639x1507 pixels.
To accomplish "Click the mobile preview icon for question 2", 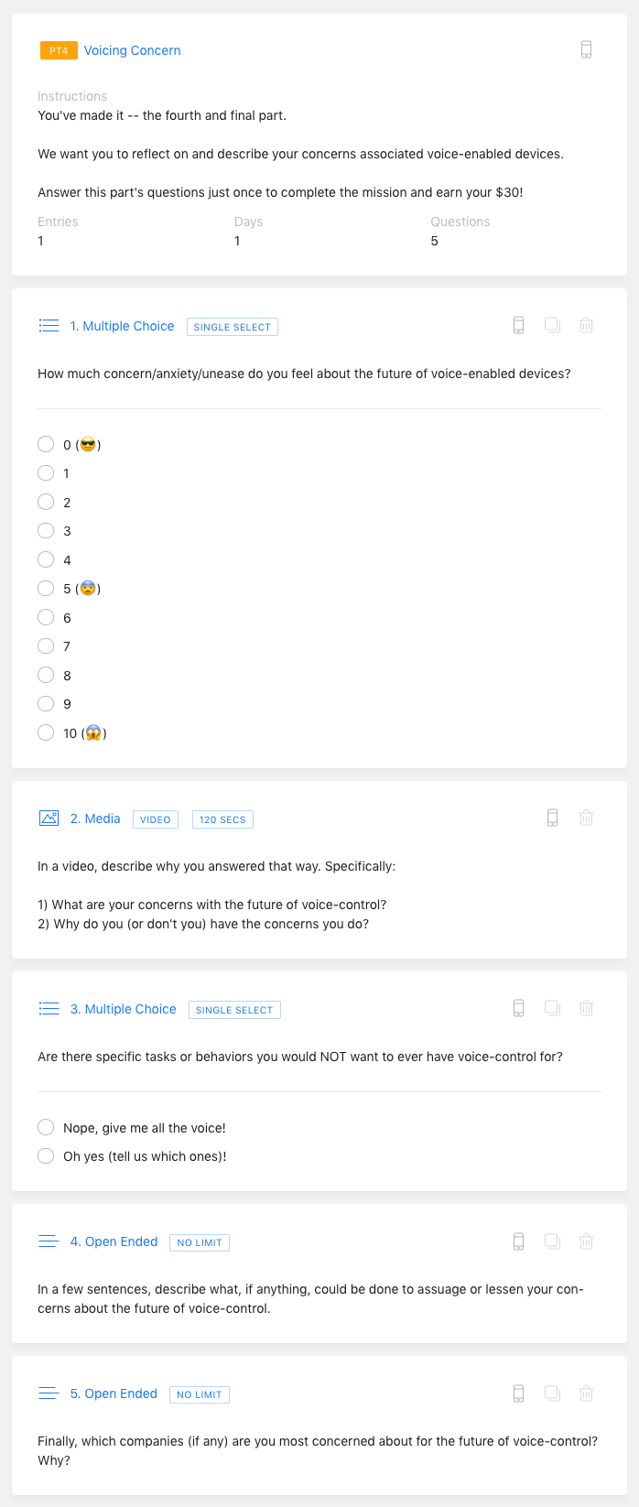I will (x=552, y=818).
